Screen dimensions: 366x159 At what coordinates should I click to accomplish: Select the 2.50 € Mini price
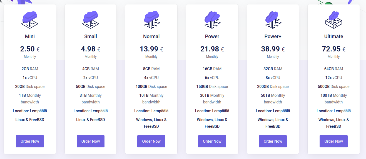click(30, 49)
